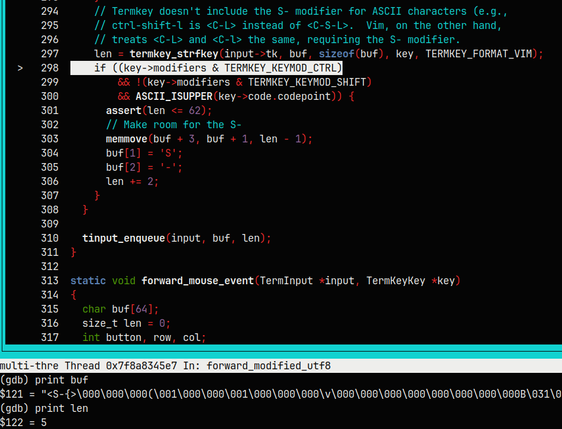
Task: Click line number 301 beside the assert
Action: coord(50,110)
